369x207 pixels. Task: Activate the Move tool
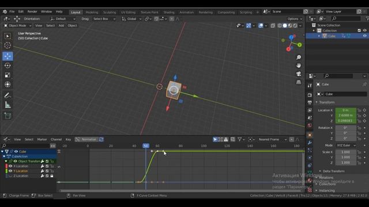click(7, 56)
